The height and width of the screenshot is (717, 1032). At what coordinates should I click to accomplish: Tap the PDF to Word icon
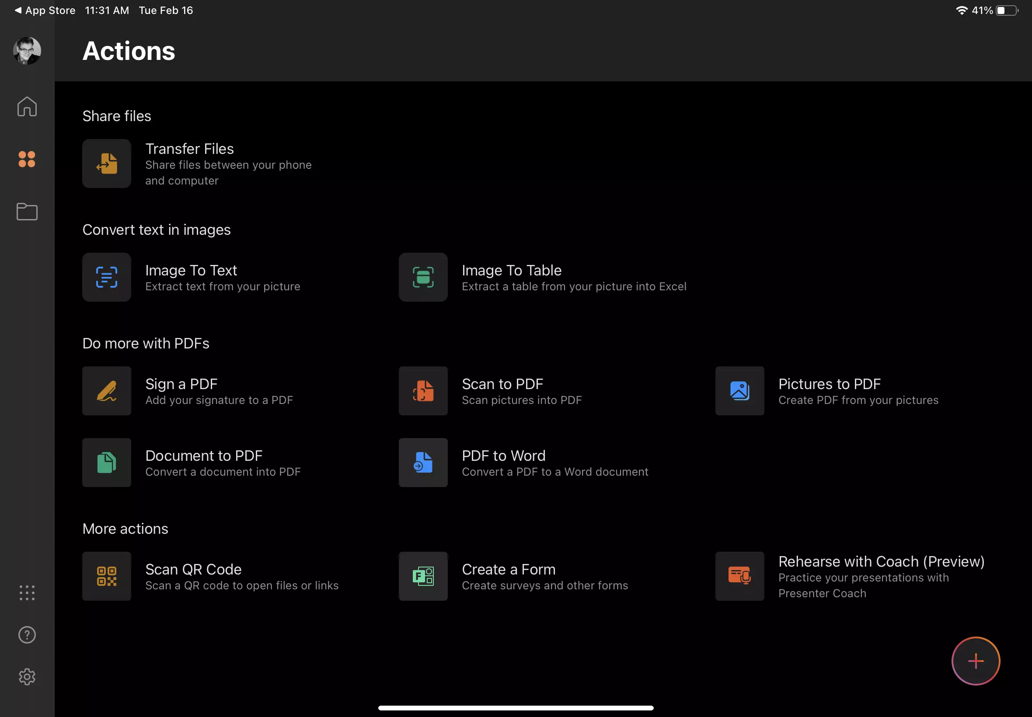click(x=423, y=463)
